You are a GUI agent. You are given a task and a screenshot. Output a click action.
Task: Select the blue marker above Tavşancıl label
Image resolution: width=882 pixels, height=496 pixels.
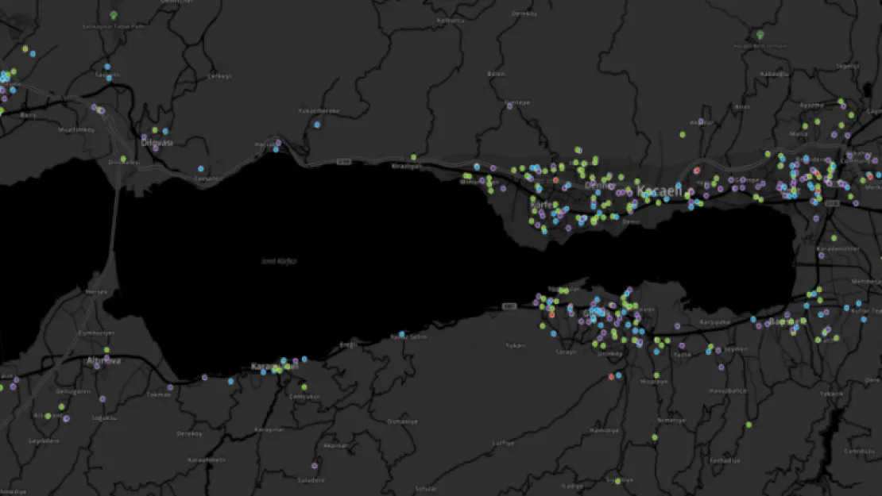(201, 168)
